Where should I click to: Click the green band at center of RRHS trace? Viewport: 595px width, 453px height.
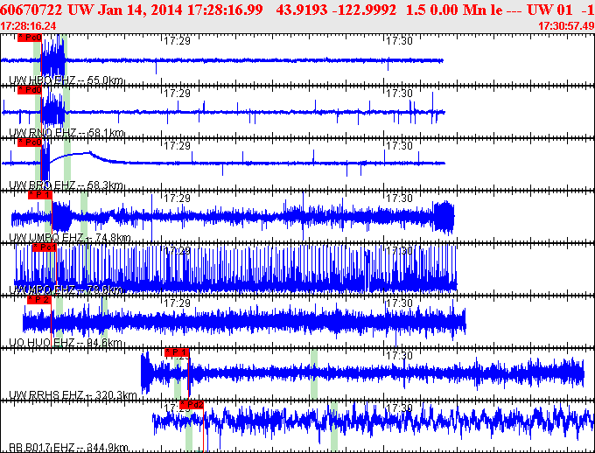(x=314, y=373)
